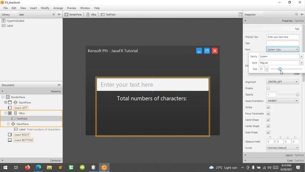Open the Library panel options menu

(x=59, y=14)
